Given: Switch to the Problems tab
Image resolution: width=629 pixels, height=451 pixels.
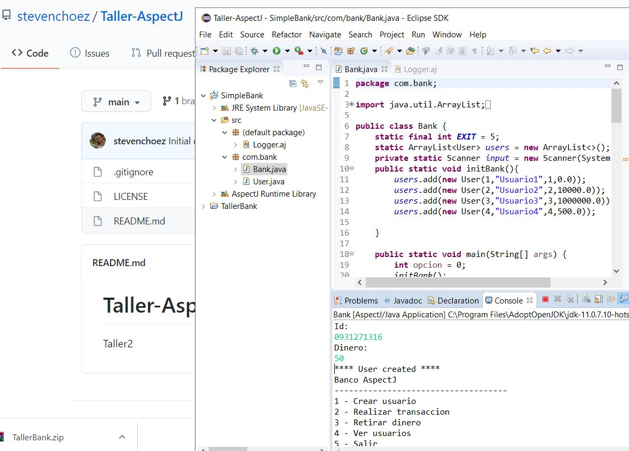Looking at the screenshot, I should [x=356, y=300].
